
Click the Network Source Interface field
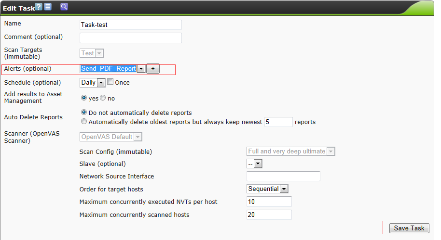(x=283, y=177)
